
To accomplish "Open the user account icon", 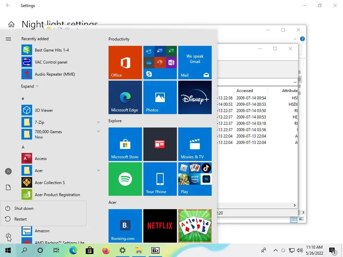I will click(8, 171).
